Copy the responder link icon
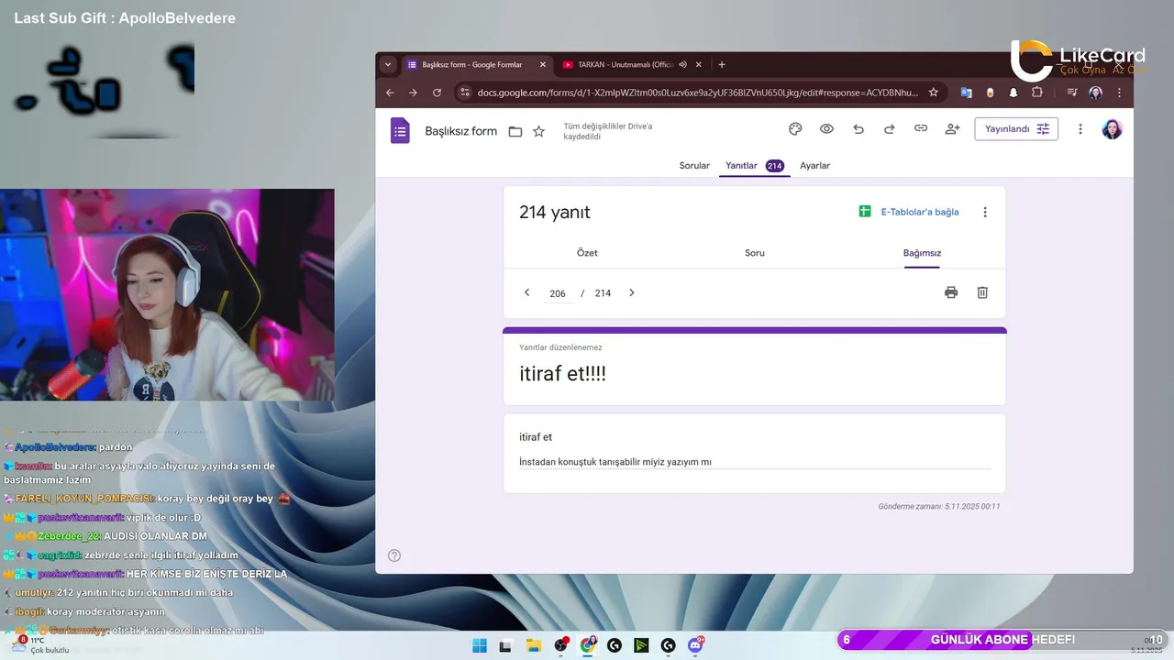 (921, 129)
